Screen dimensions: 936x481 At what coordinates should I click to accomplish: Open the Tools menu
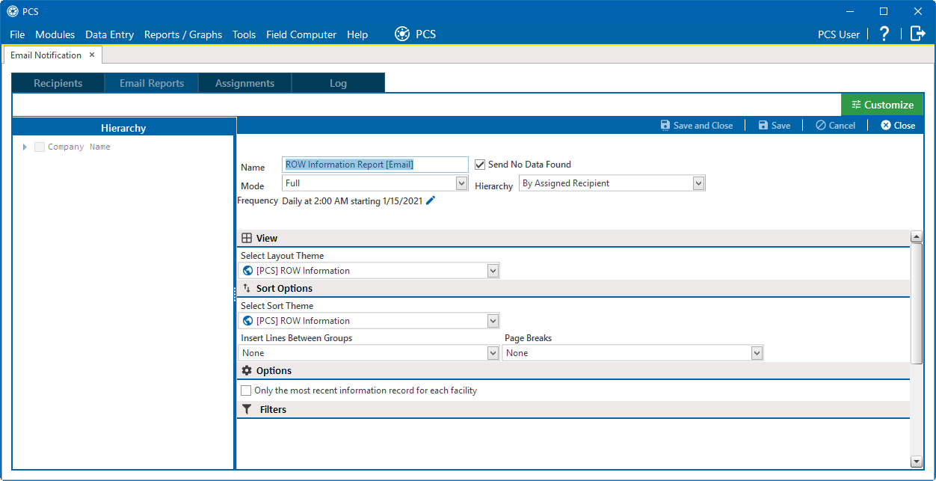pyautogui.click(x=244, y=34)
